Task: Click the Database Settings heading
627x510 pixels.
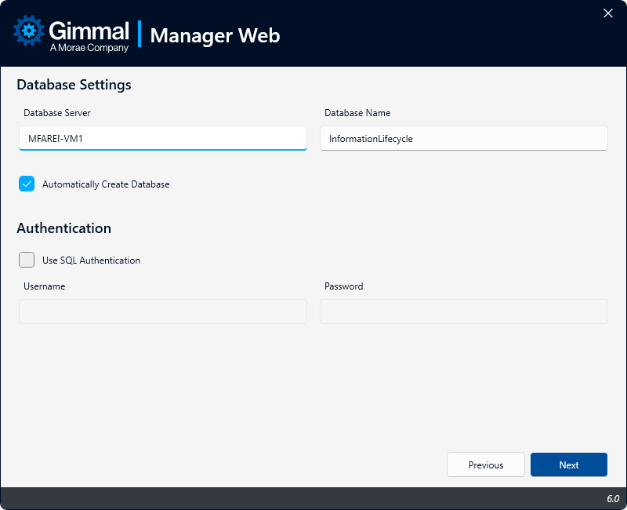Action: tap(74, 84)
